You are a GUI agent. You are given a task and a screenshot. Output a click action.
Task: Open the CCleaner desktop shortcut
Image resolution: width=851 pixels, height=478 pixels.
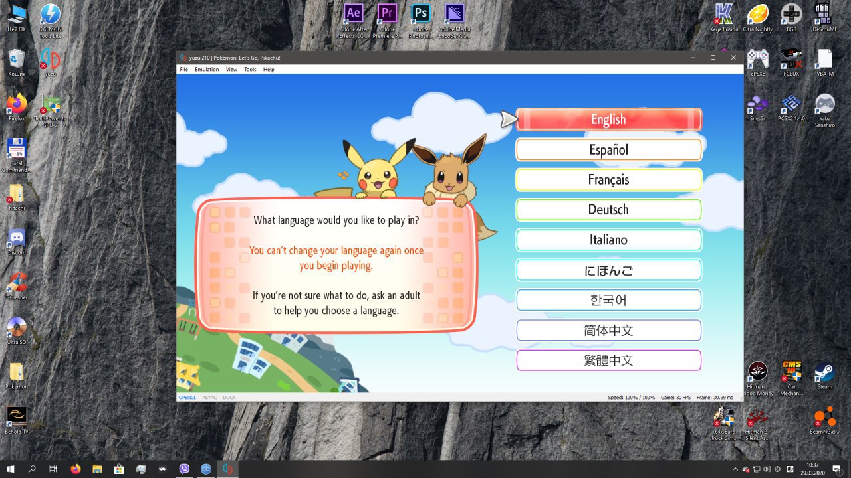click(17, 286)
